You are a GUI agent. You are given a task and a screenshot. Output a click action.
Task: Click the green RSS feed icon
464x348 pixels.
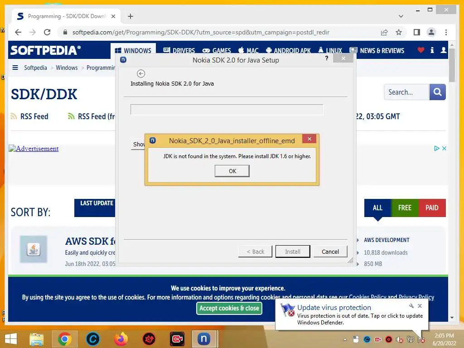(71, 116)
